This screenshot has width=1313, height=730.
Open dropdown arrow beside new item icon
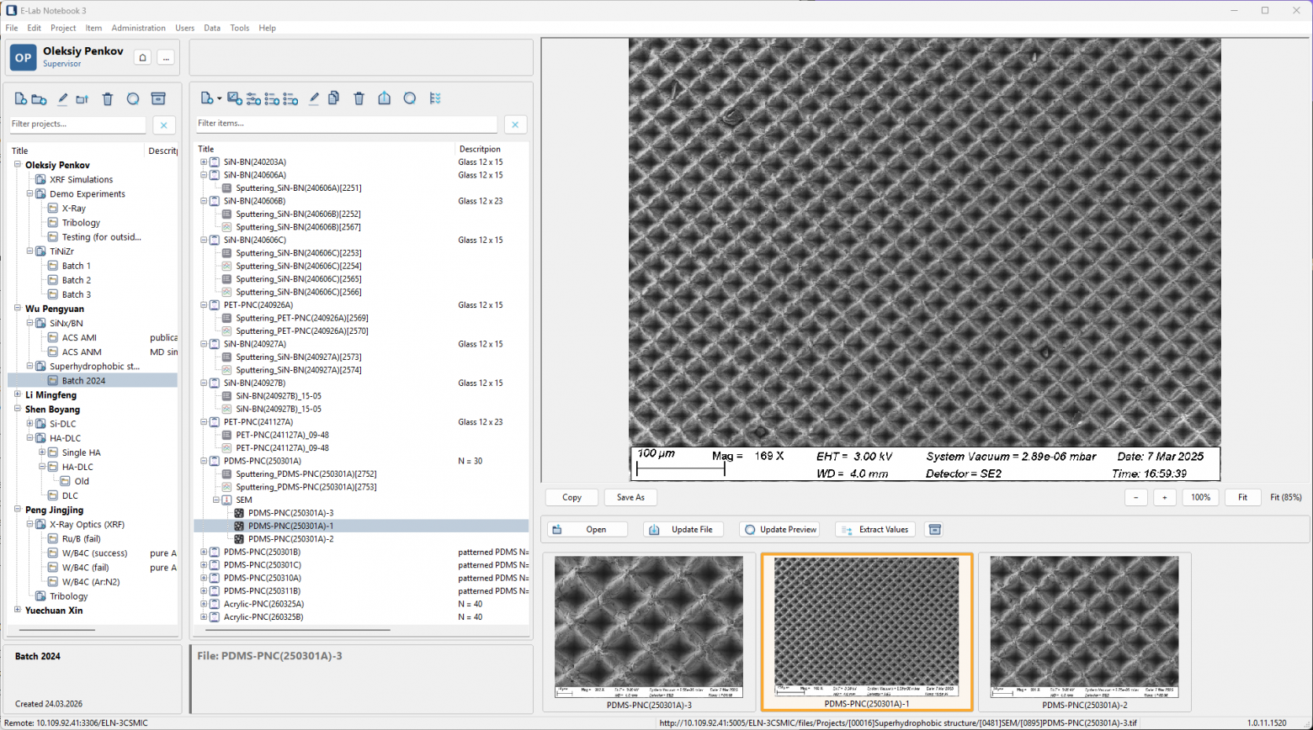(x=219, y=99)
